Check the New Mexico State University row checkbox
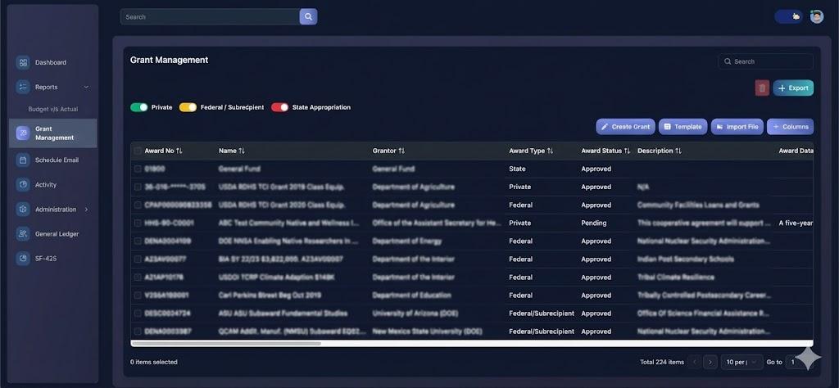 [138, 332]
